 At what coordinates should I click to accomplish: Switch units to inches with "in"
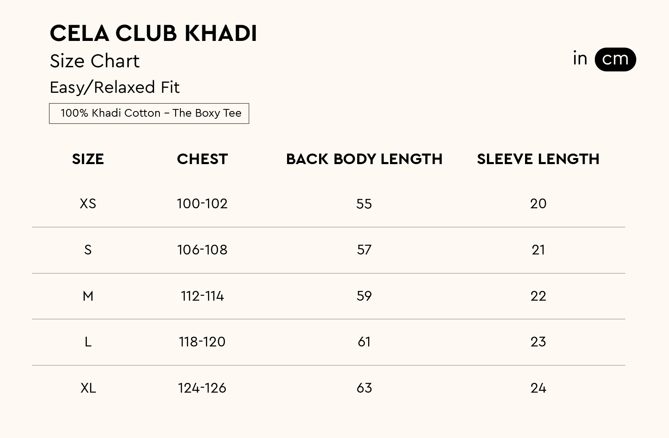click(580, 59)
